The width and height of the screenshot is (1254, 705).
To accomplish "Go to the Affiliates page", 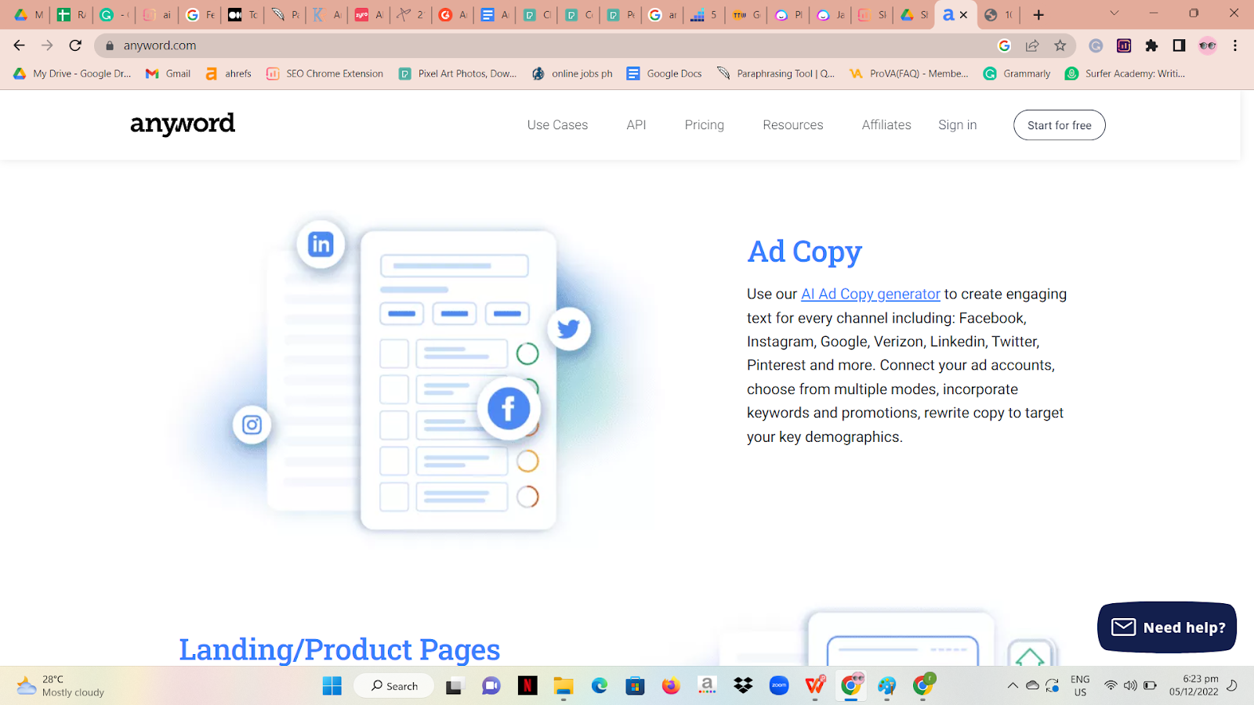I will pos(886,125).
